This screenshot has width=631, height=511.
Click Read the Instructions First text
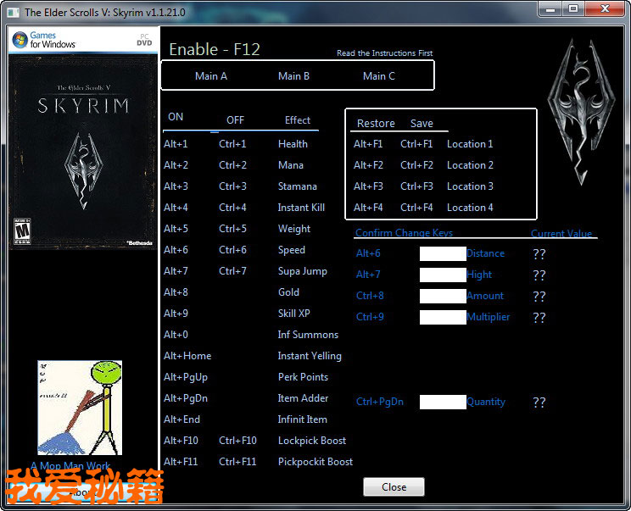[384, 53]
